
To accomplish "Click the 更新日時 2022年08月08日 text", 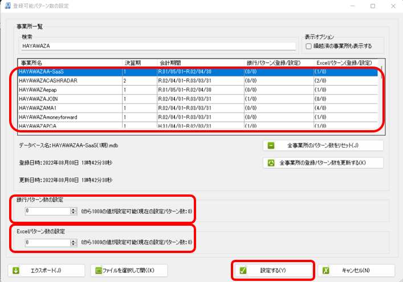I will (x=66, y=180).
